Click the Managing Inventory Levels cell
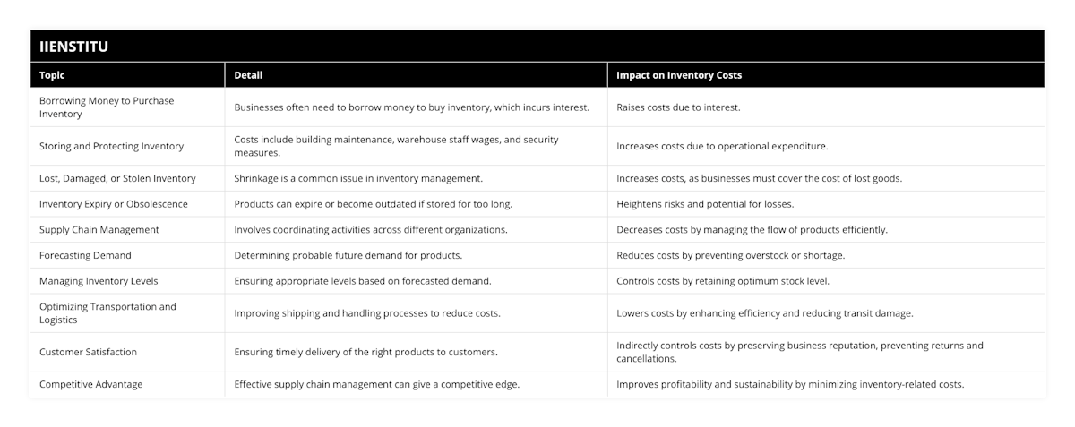 point(99,281)
